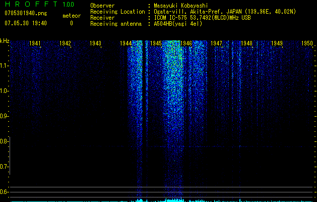317x202 pixels.
Task: Click the 1944 time marker
Action: click(126, 43)
